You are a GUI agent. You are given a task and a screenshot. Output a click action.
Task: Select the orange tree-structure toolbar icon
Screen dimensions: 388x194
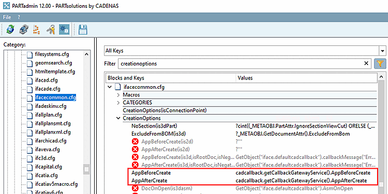click(37, 29)
